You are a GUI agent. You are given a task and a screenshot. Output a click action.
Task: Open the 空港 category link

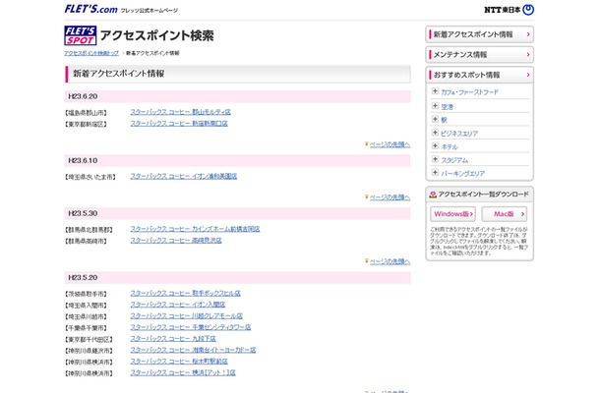coord(447,107)
